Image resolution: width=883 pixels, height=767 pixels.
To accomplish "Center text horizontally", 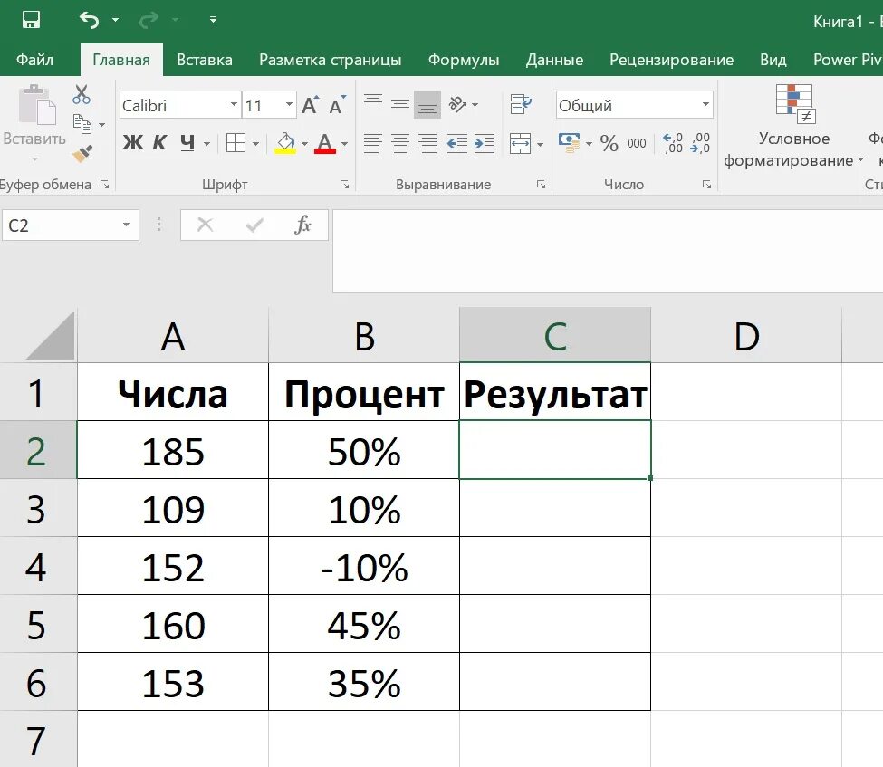I will (x=399, y=144).
